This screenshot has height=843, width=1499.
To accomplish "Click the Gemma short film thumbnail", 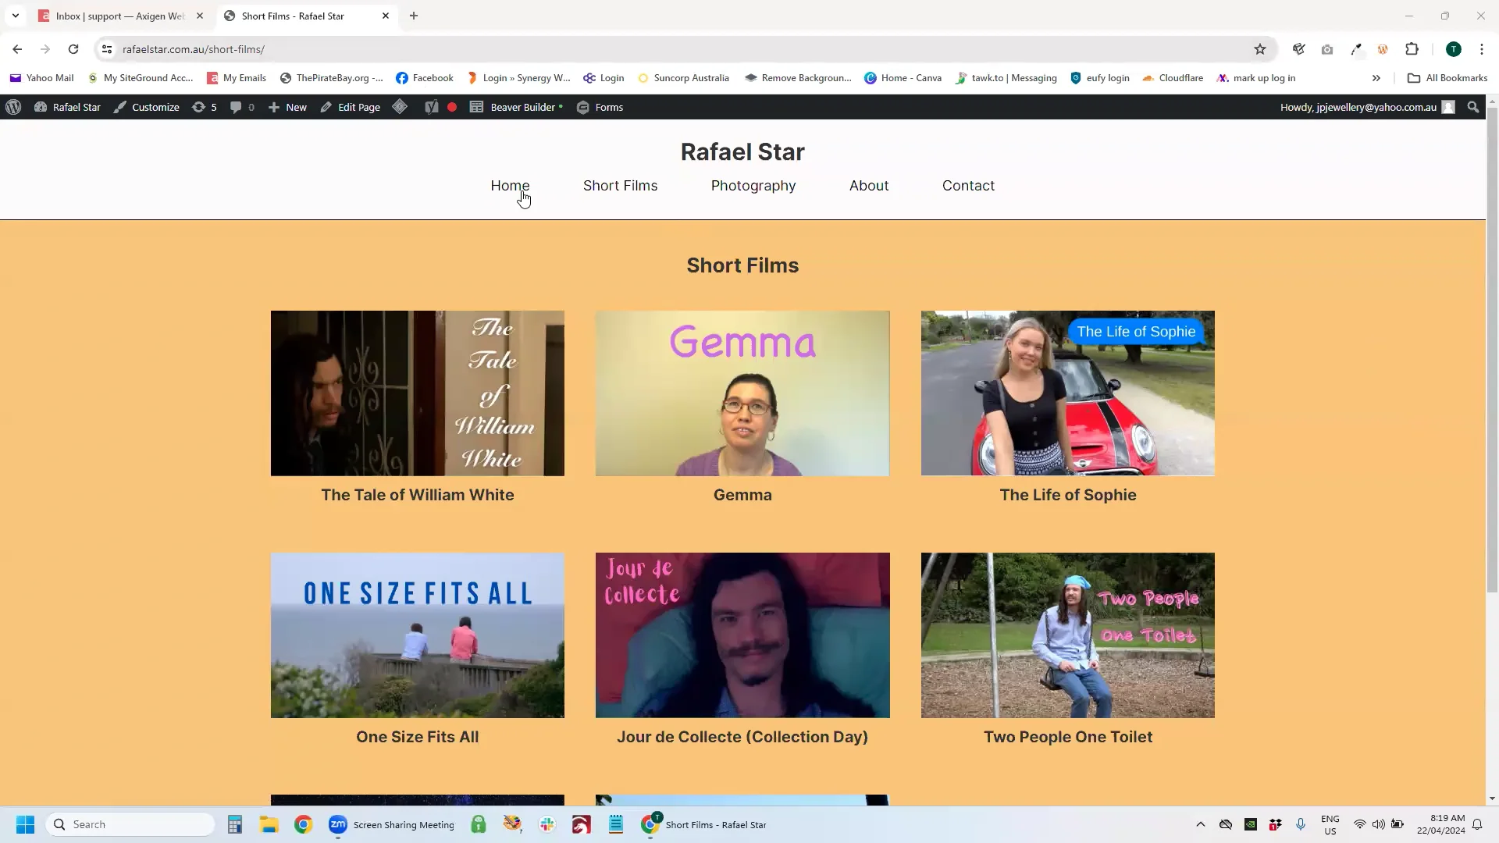I will point(742,393).
